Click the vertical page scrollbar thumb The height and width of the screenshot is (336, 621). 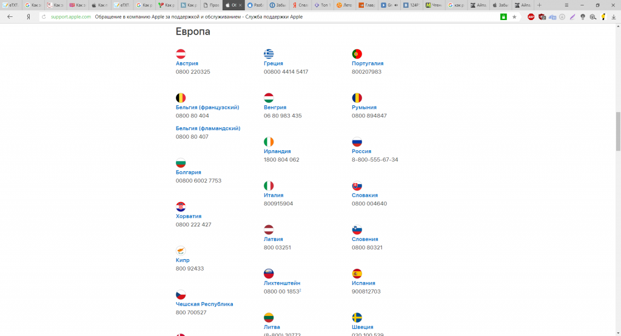click(618, 130)
